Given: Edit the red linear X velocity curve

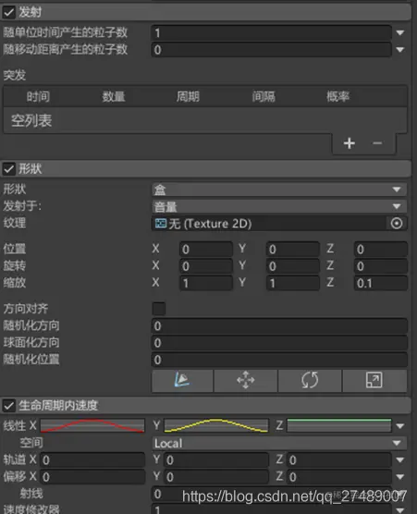Looking at the screenshot, I should tap(92, 425).
